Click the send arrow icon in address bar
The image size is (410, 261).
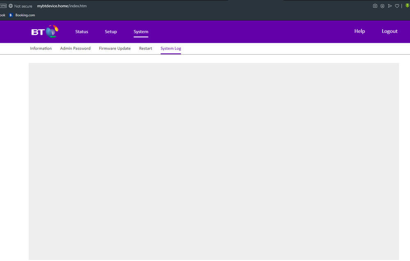tap(389, 6)
